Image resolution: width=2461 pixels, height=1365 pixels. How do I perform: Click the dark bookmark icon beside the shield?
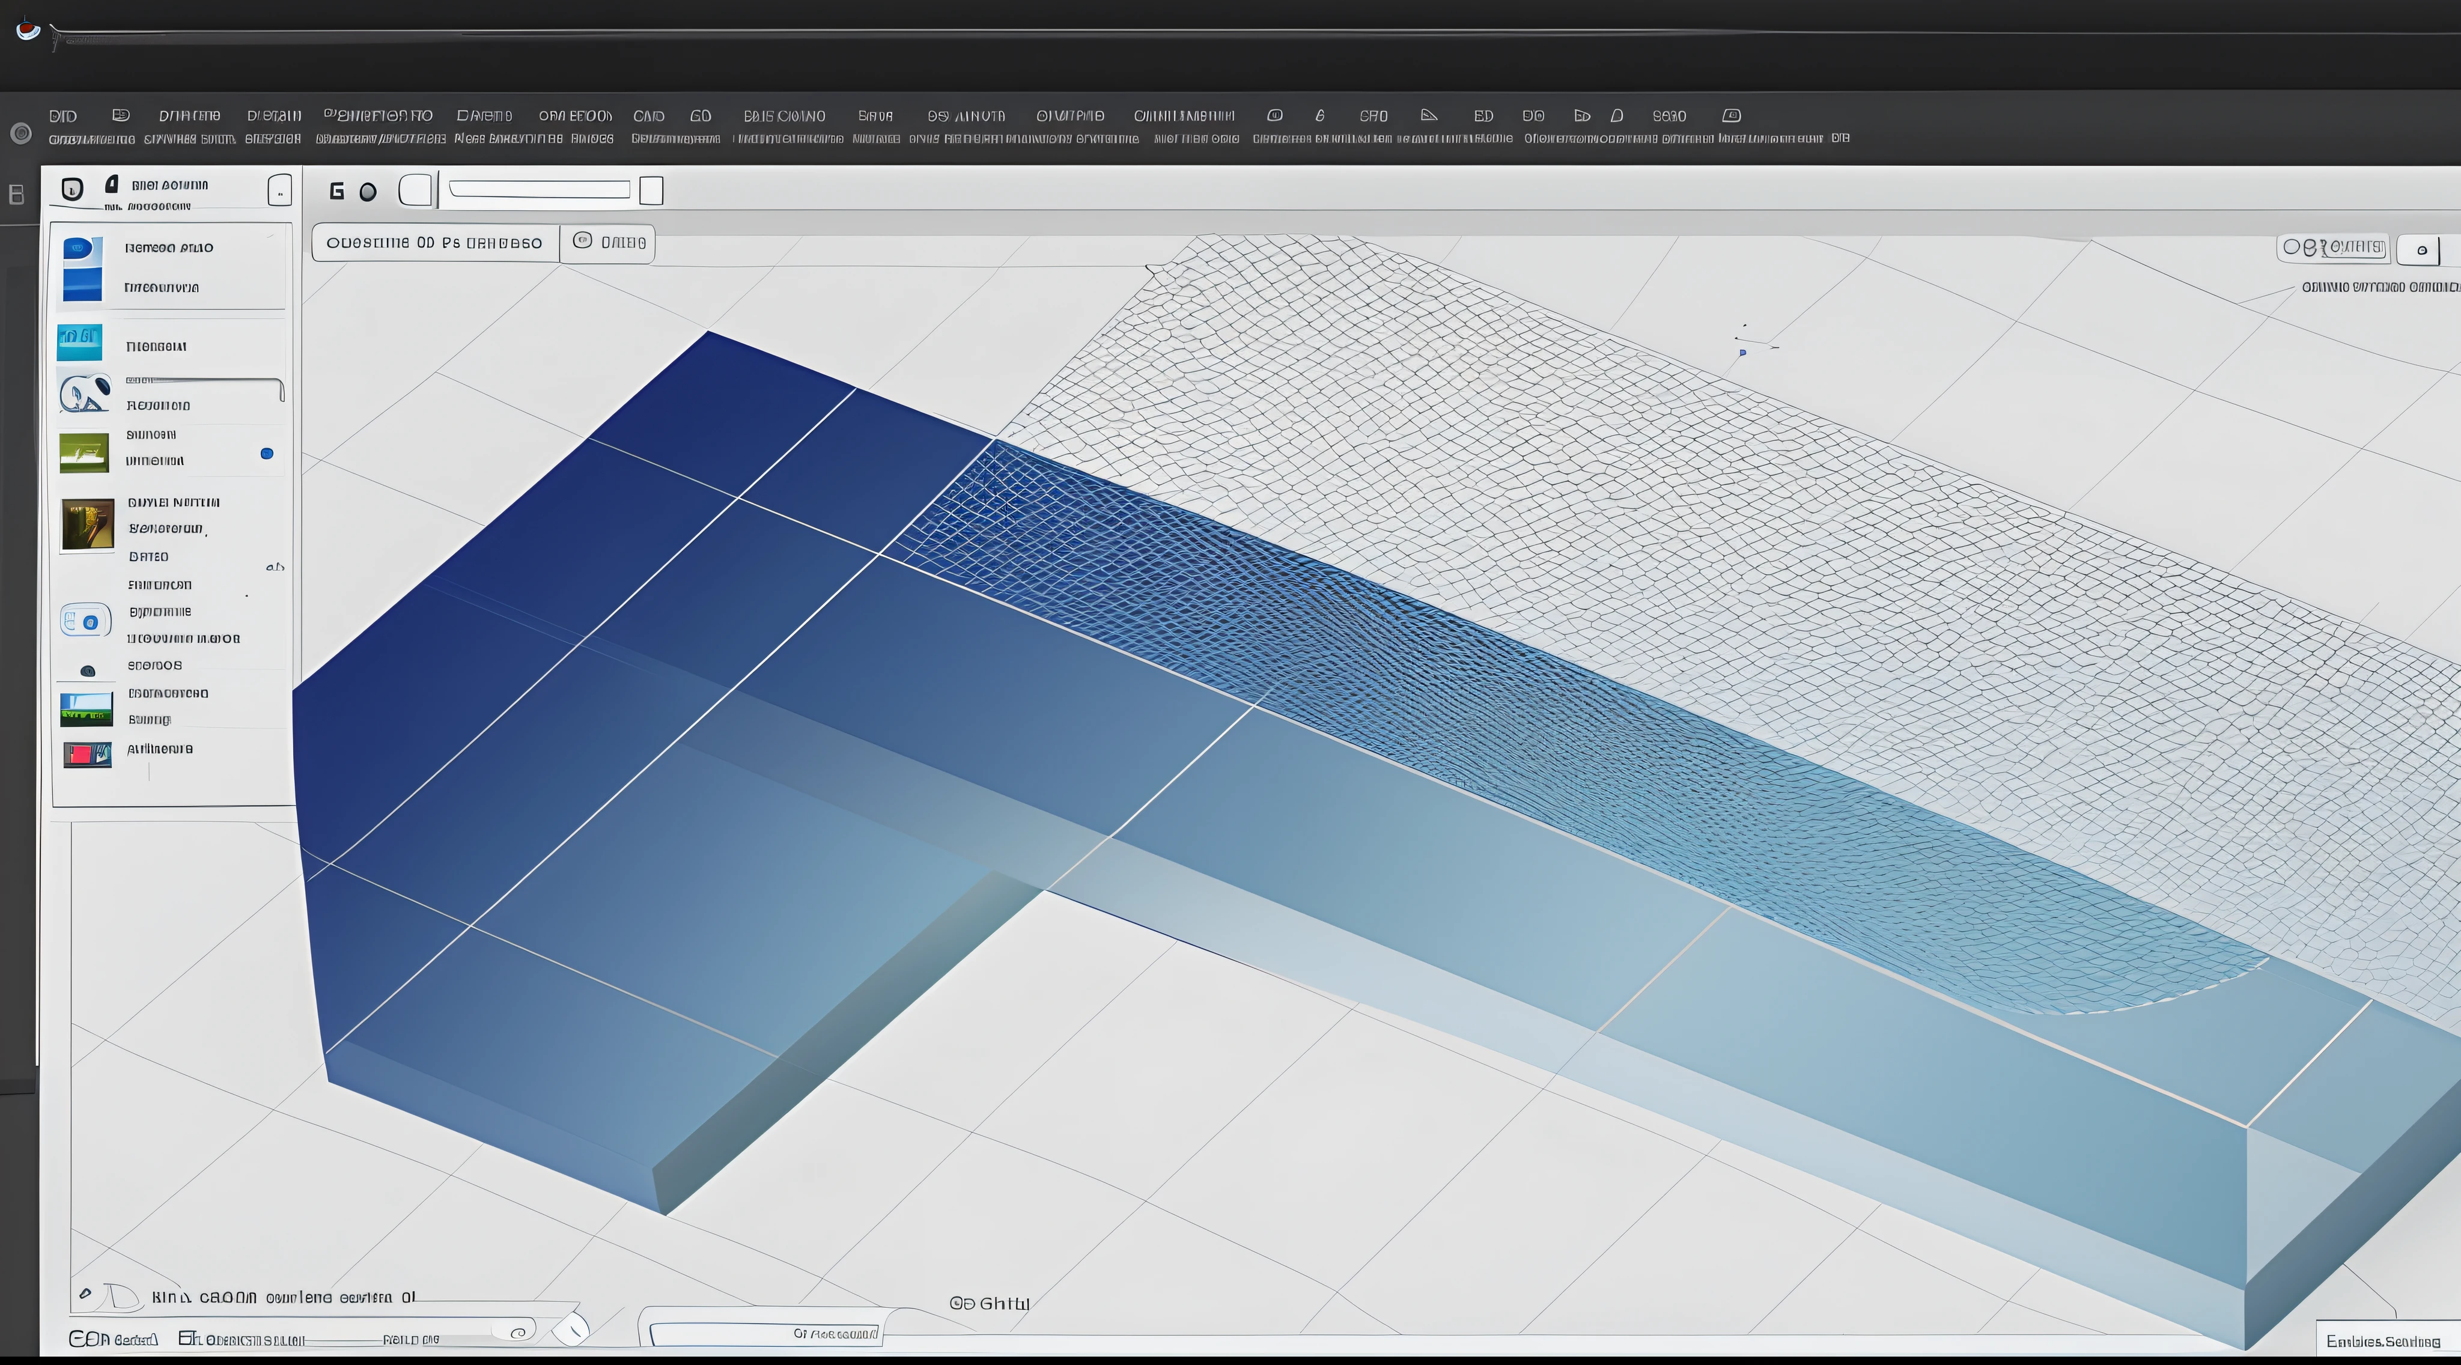pos(112,183)
